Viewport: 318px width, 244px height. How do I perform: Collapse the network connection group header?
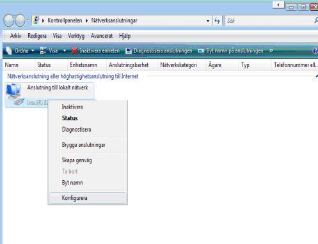[317, 76]
